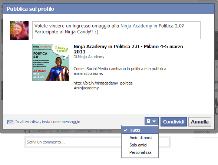Click the Condividi button
This screenshot has width=218, height=165.
(174, 122)
